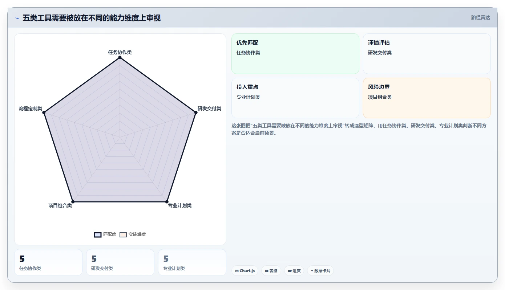Toggle the 实施难度 legend swatch

[x=123, y=234]
